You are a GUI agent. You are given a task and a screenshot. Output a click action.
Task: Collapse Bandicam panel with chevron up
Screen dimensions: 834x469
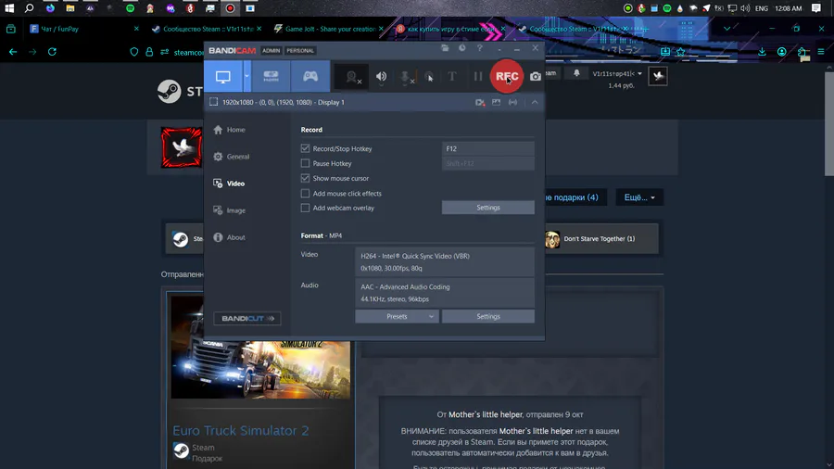535,102
